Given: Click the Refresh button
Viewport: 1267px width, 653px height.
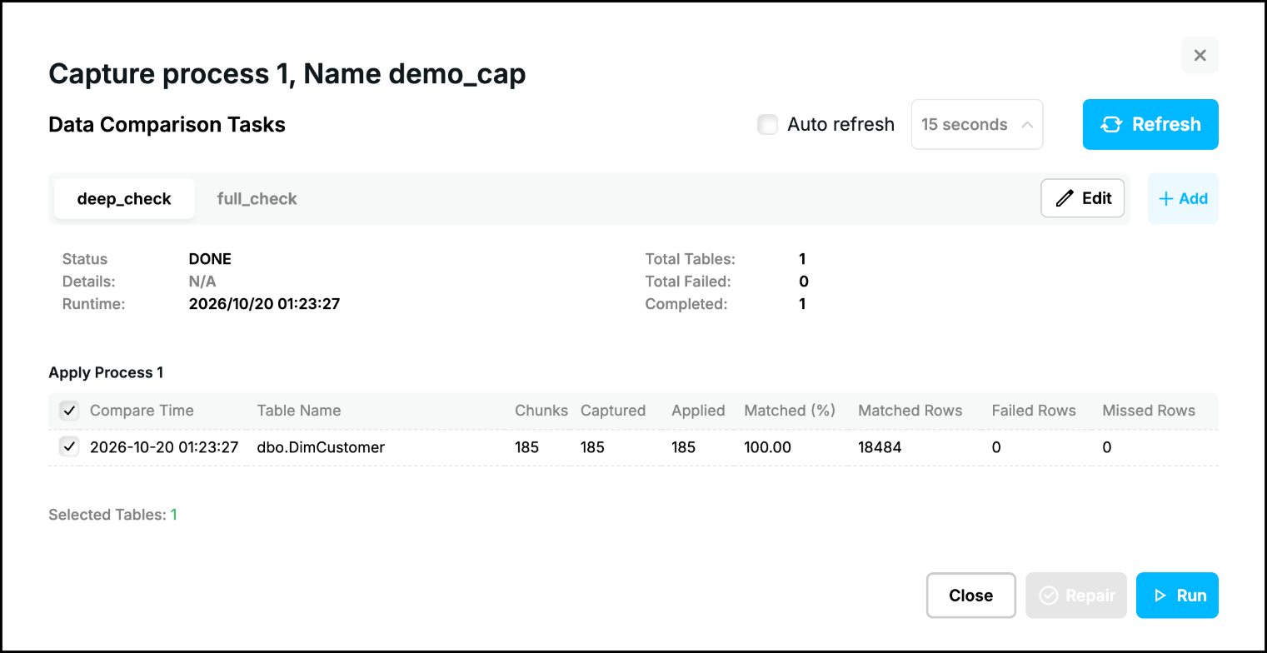Looking at the screenshot, I should [x=1150, y=124].
